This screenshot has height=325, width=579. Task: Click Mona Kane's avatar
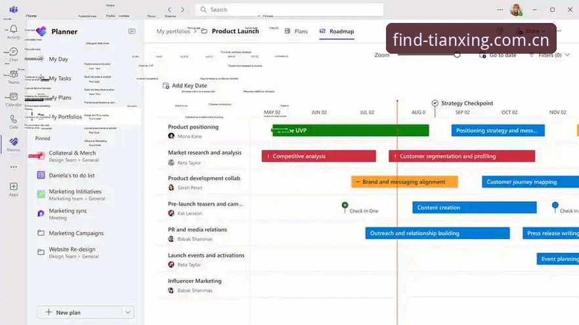pos(171,136)
